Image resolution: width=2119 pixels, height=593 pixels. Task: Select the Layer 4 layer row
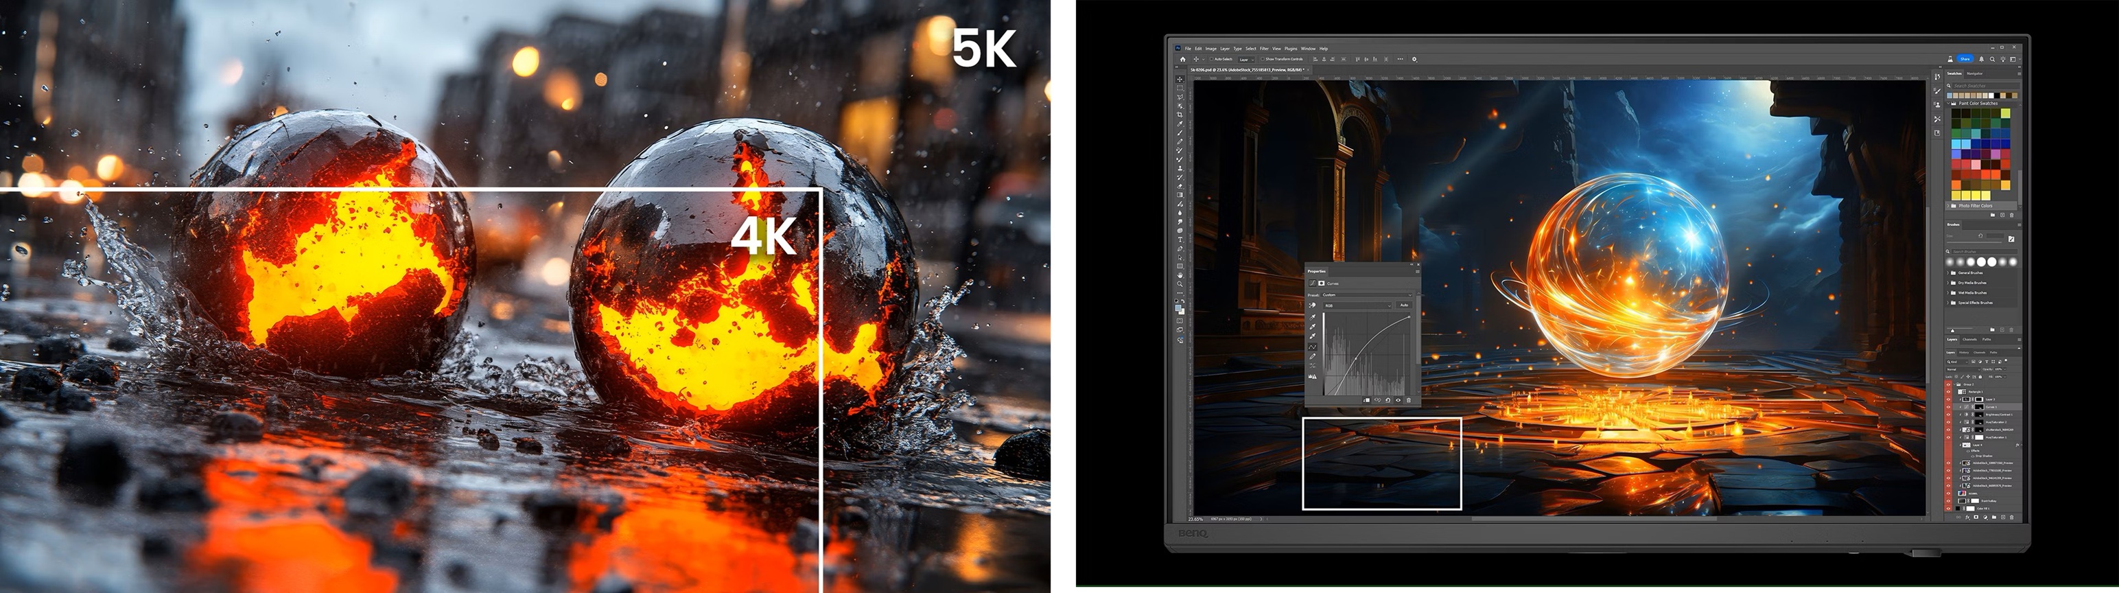click(x=1982, y=445)
